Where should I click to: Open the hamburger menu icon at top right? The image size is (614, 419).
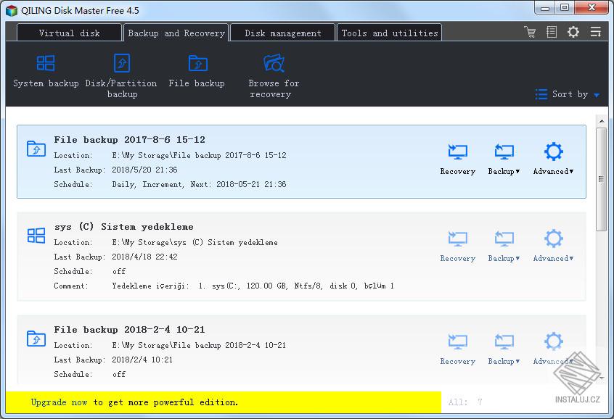click(596, 32)
